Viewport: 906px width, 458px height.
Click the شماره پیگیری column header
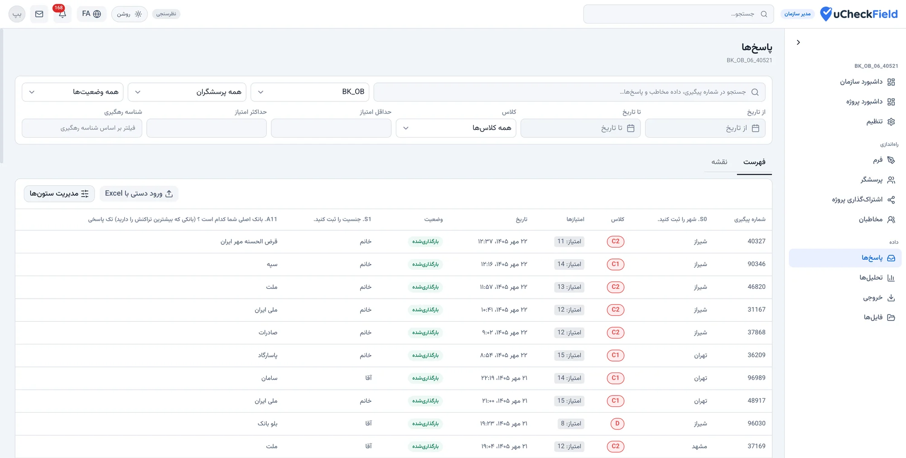750,219
